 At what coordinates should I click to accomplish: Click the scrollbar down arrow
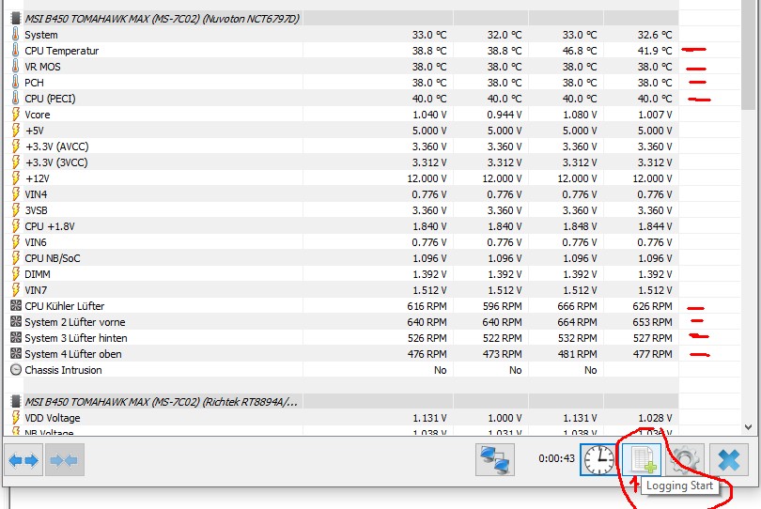(x=748, y=427)
